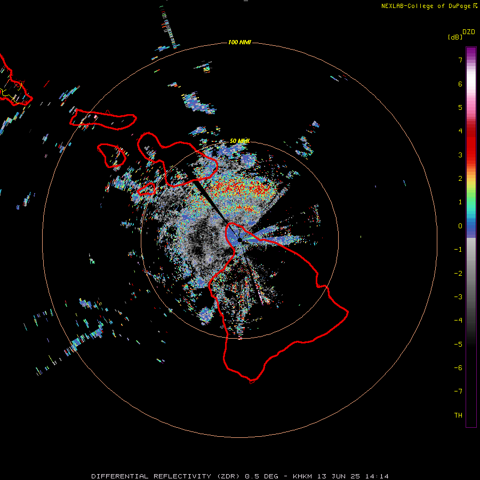Click the -7 value on color scale

[458, 391]
